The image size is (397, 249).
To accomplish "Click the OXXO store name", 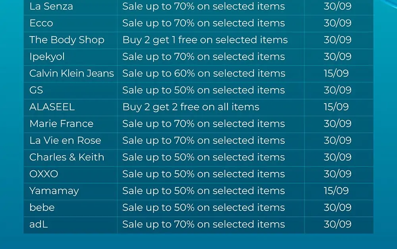I will [x=44, y=174].
